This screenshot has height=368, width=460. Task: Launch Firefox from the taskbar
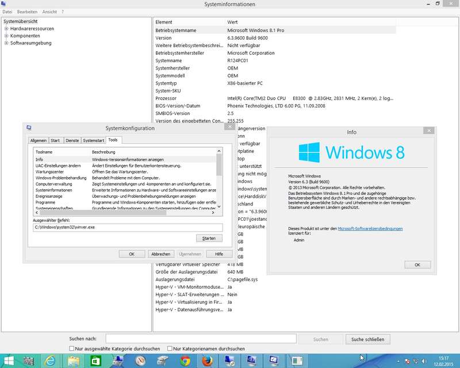207,361
